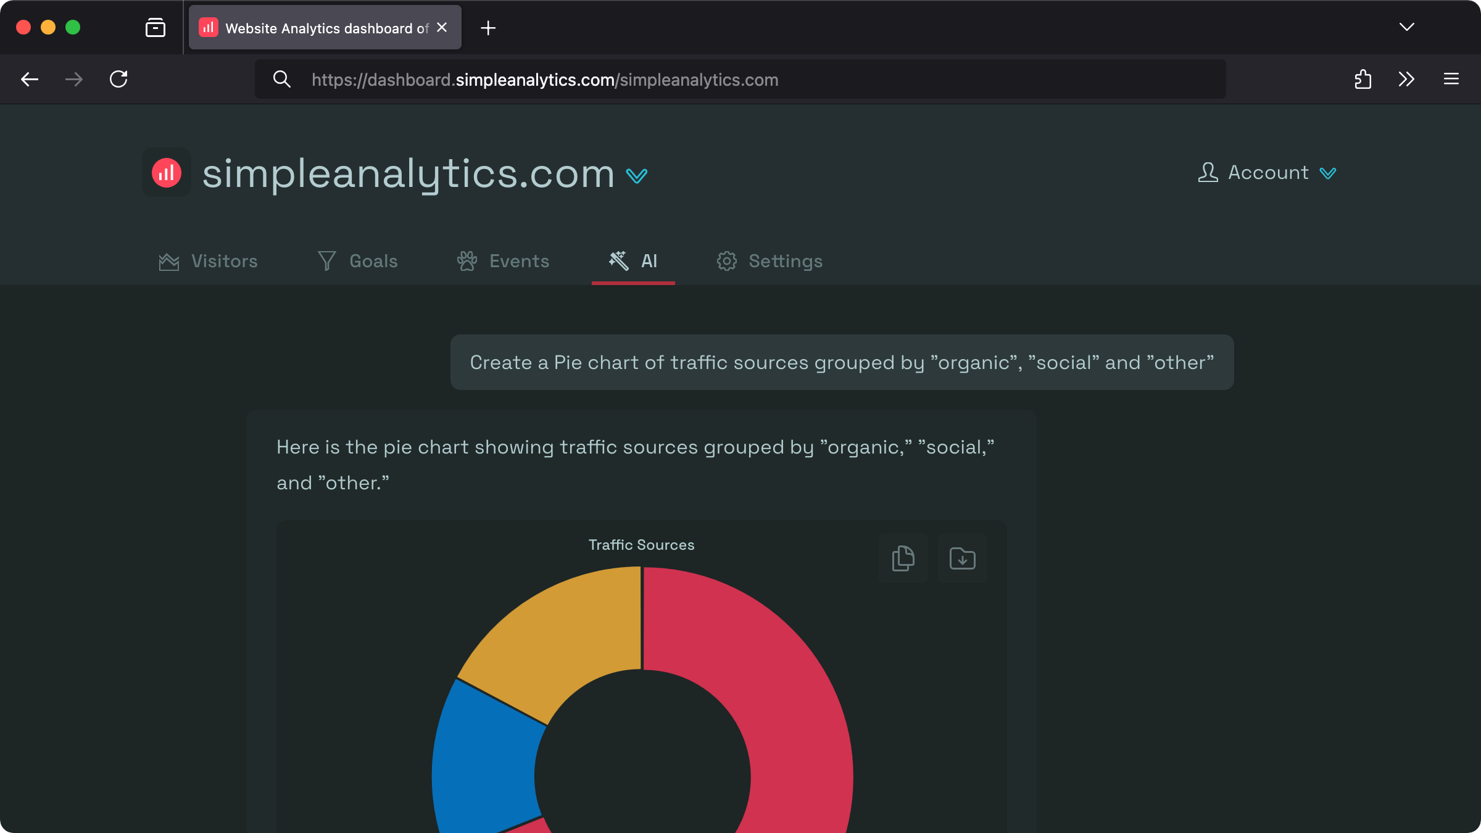Go back with the browser back arrow
The height and width of the screenshot is (833, 1481).
tap(30, 79)
